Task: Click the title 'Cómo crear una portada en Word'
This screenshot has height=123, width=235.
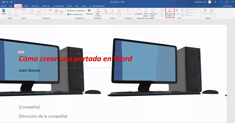Action: click(x=75, y=58)
